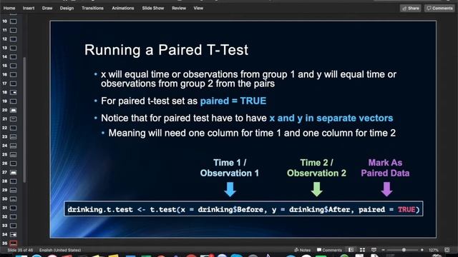Select slide 20 thumbnail
The image size is (458, 257).
click(13, 110)
